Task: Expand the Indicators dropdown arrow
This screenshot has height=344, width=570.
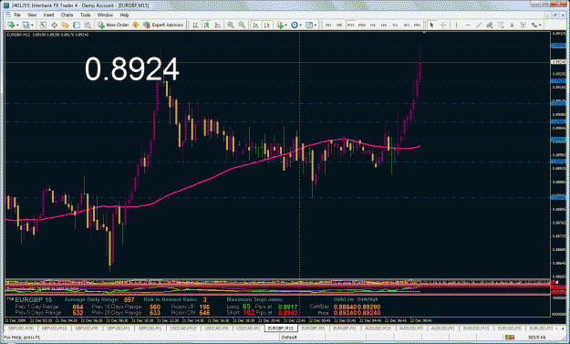Action: coord(285,25)
